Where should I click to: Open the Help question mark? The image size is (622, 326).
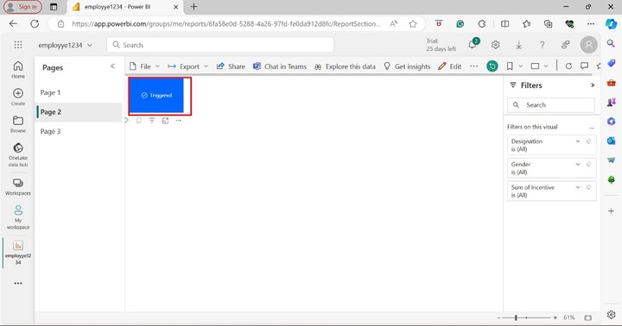542,45
